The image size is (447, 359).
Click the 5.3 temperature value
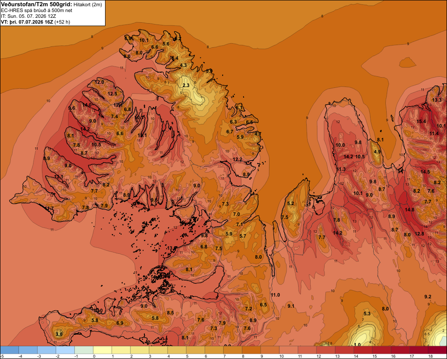pos(367,314)
